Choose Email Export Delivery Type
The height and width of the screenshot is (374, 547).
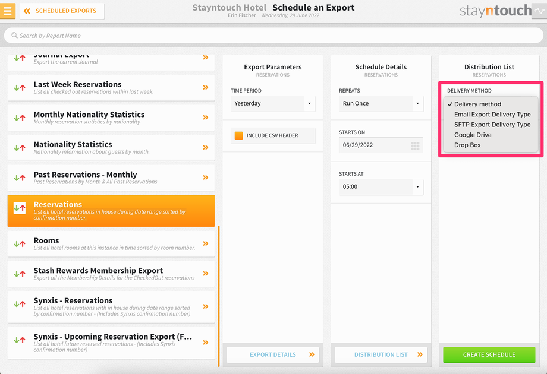(492, 114)
